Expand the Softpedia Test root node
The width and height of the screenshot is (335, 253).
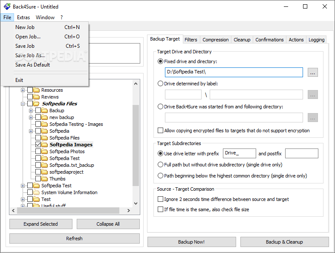[x=23, y=186]
